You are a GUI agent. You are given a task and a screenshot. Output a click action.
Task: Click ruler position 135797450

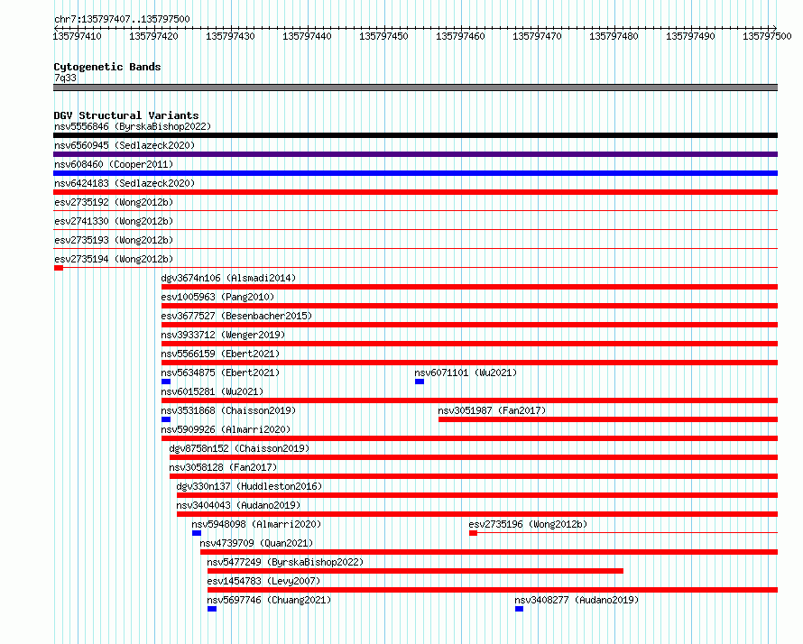coord(383,36)
